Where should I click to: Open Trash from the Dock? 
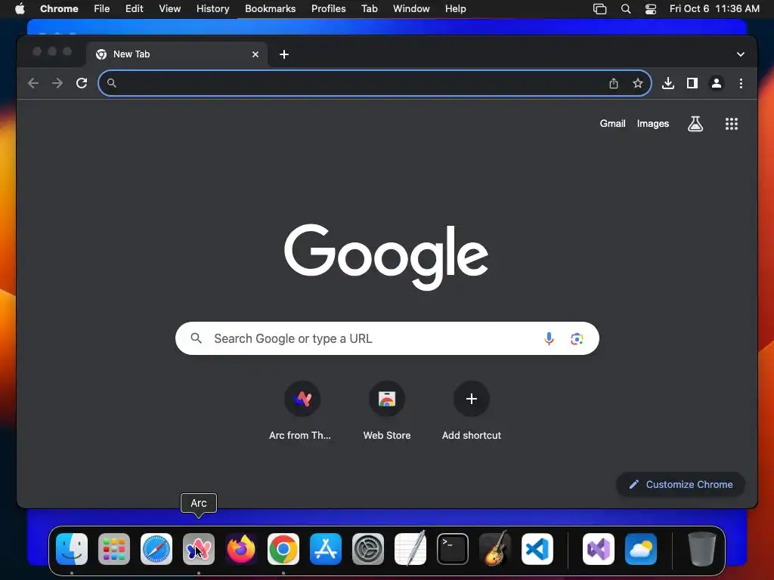(x=701, y=549)
